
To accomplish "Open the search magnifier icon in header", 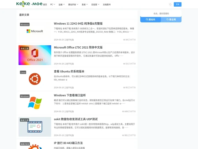I will pos(170,4).
